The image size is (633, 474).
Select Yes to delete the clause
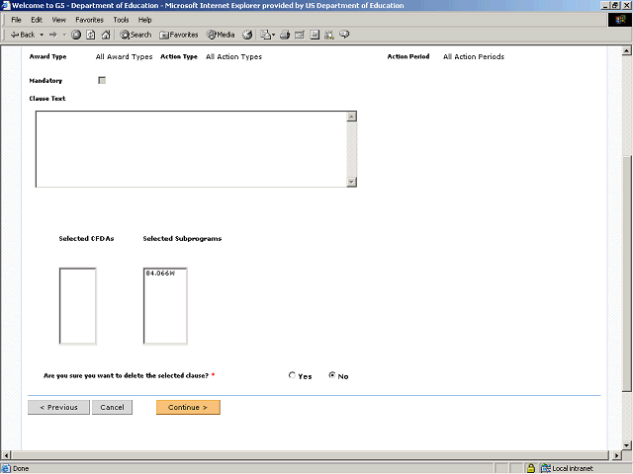point(292,375)
